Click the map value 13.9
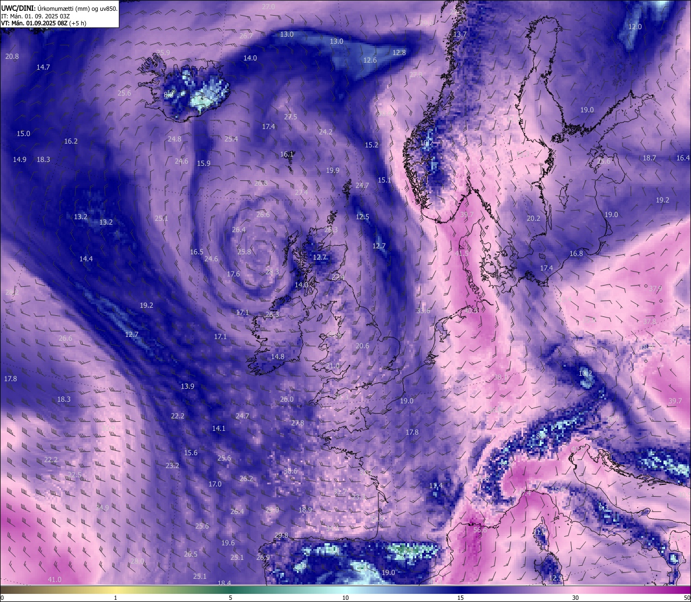Image resolution: width=691 pixels, height=602 pixels. coord(187,386)
